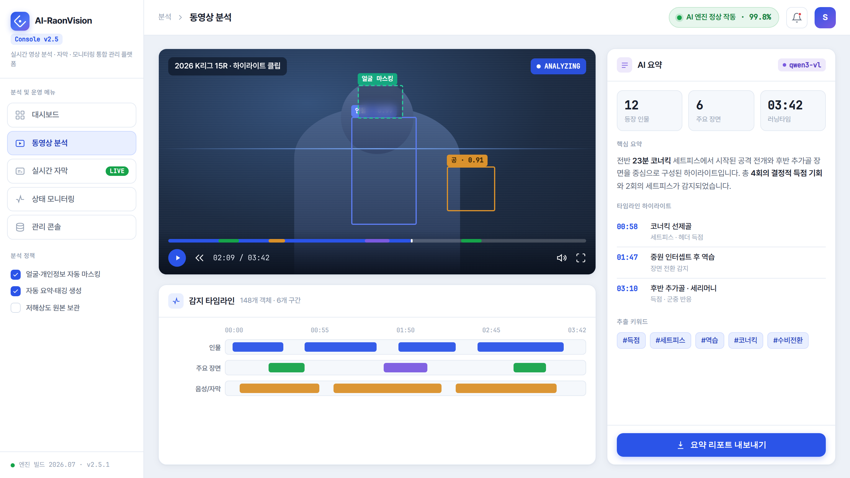Go to 분석 breadcrumb link
Screen dimensions: 850x478
pos(165,17)
